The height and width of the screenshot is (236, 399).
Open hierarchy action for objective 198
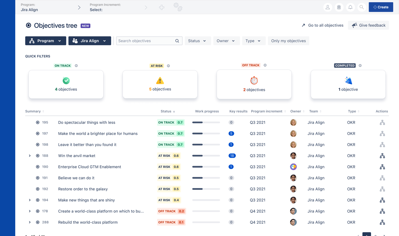382,145
